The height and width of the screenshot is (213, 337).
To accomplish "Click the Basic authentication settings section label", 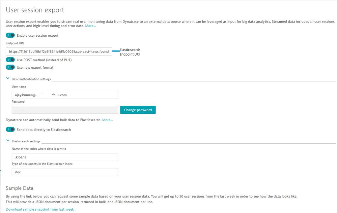I will [31, 79].
